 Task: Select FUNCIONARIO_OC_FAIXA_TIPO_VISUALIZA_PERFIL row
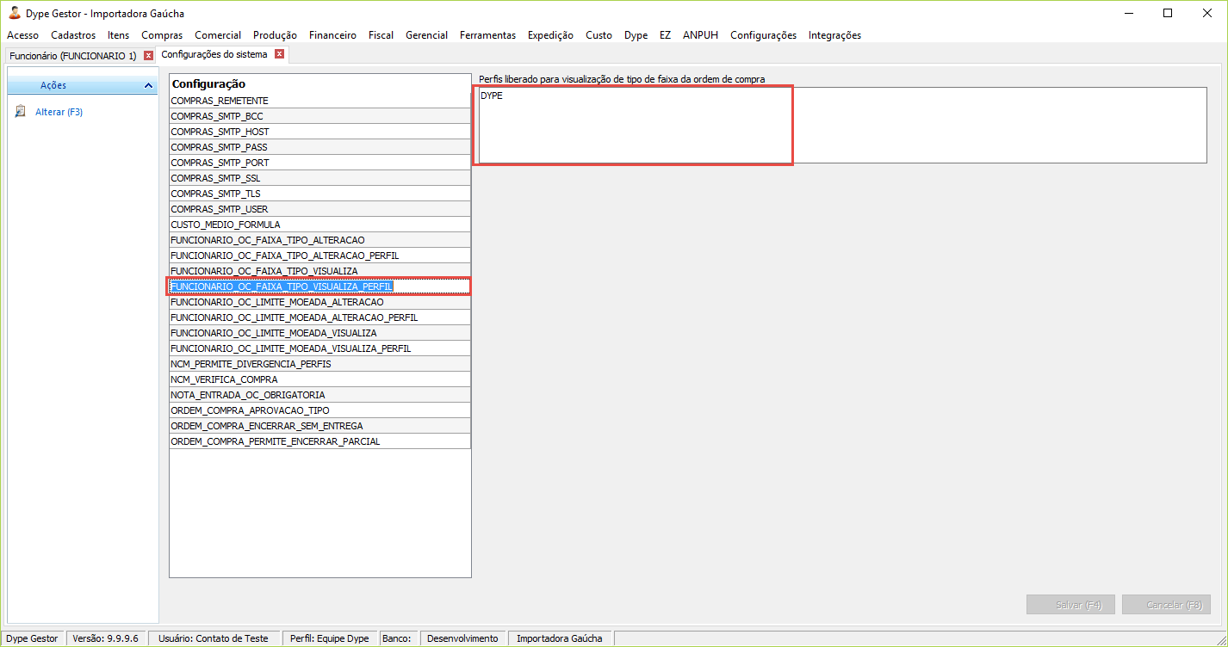[319, 287]
